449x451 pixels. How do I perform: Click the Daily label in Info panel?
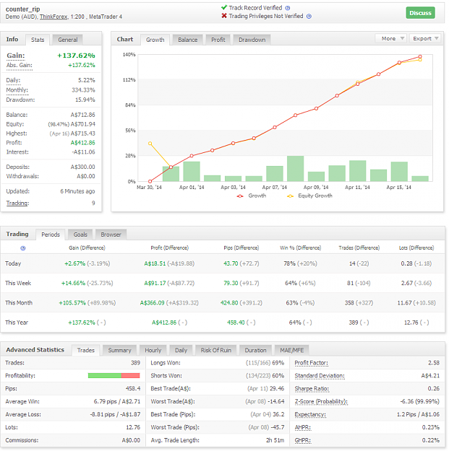13,80
